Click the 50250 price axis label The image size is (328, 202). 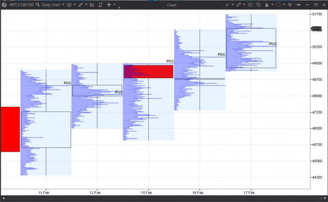pos(317,47)
